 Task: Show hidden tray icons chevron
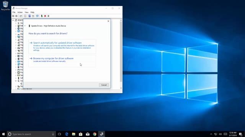click(x=211, y=134)
